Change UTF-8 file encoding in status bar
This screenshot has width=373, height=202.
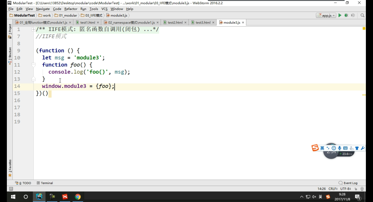click(x=346, y=189)
